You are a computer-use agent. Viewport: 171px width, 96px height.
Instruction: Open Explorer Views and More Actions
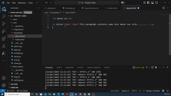(38, 8)
